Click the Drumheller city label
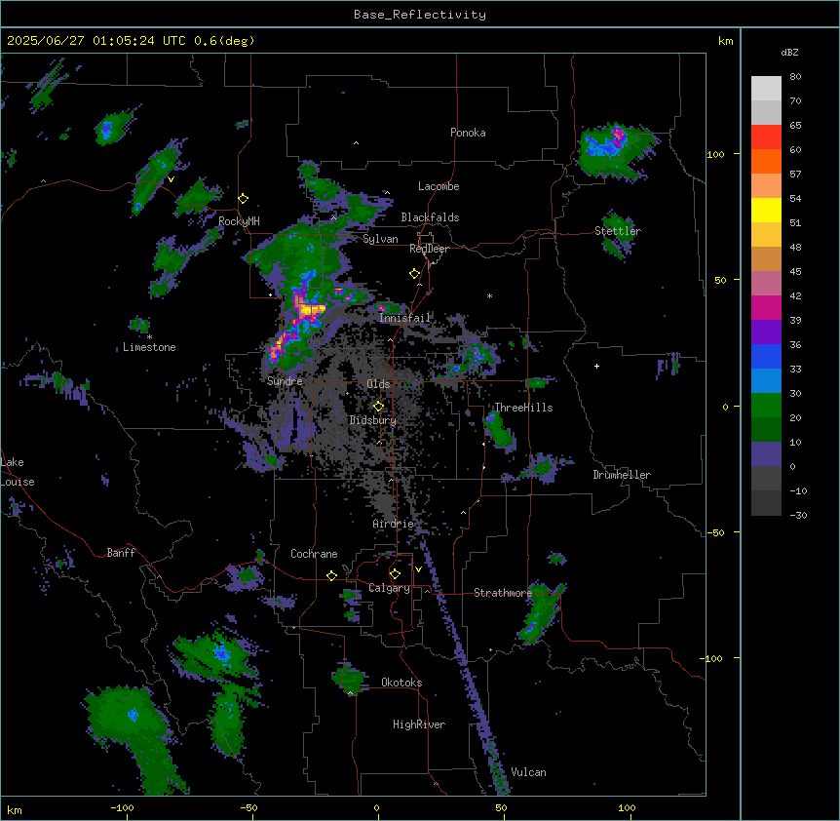This screenshot has width=840, height=821. [622, 475]
